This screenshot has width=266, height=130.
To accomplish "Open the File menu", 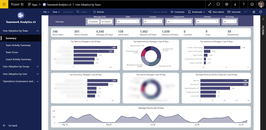I will (x=46, y=12).
